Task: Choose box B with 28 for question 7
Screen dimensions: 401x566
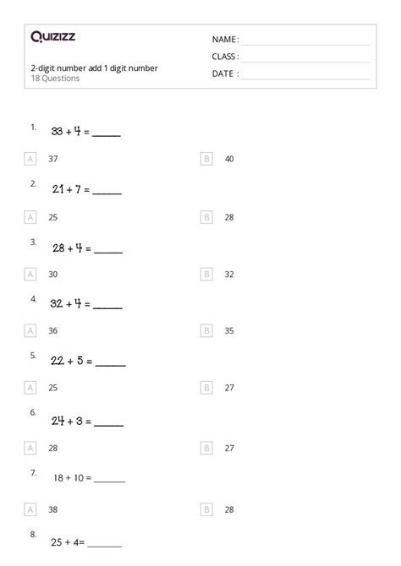Action: click(206, 509)
